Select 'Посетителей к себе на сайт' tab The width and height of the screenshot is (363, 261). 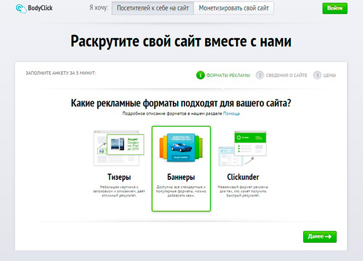[x=153, y=8]
